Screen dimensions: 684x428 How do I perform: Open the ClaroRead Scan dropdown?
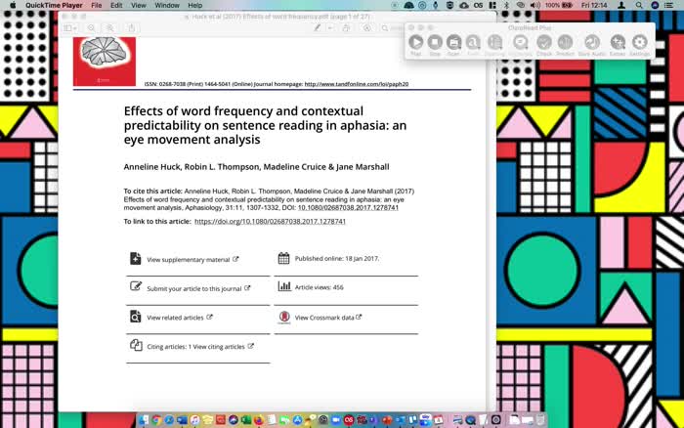coord(453,43)
